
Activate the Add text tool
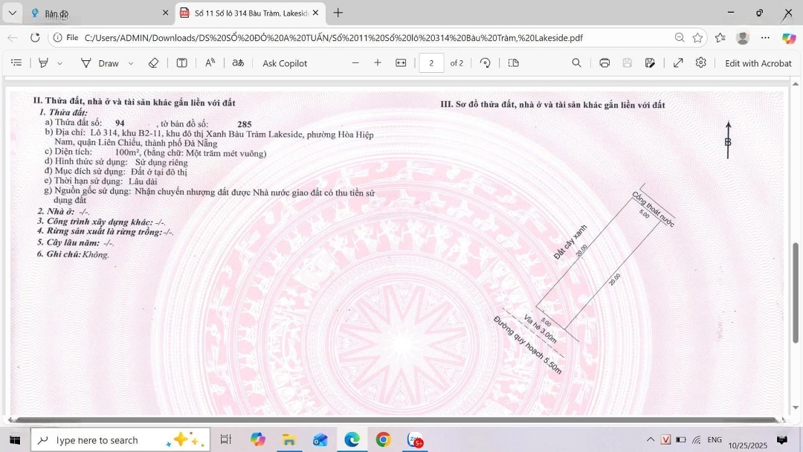pyautogui.click(x=181, y=63)
